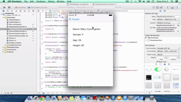Select AppDelegate.m in navigator
Image resolution: width=181 pixels, height=102 pixels.
(15, 22)
